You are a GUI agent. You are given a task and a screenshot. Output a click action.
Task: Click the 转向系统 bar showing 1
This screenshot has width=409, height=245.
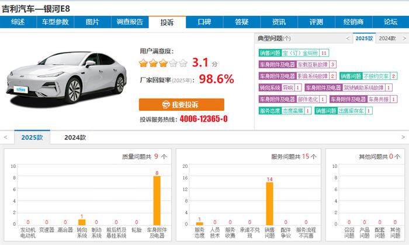82,222
